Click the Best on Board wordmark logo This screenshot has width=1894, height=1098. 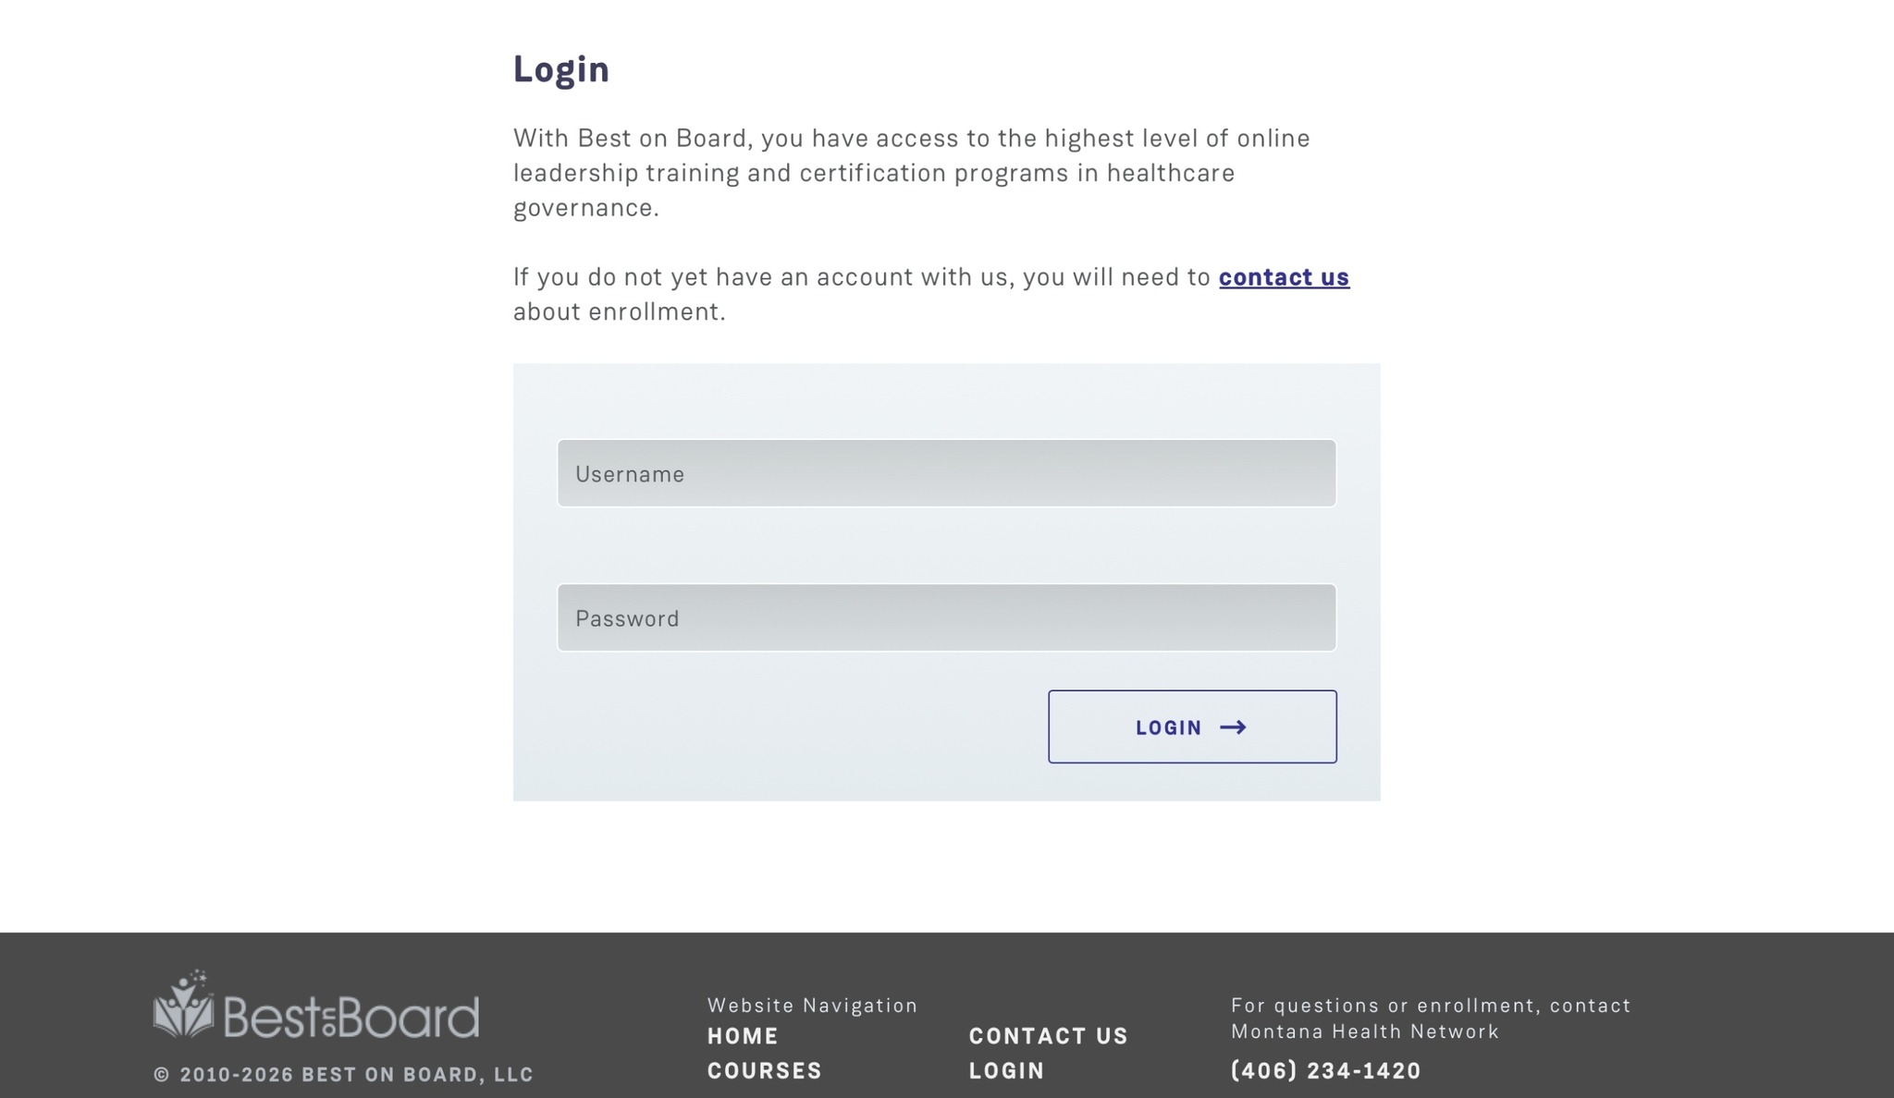click(x=351, y=1017)
